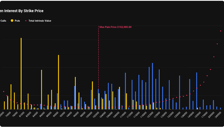Image resolution: width=224 pixels, height=127 pixels.
Task: Toggle the Puts series label in the legend
Action: (17, 21)
